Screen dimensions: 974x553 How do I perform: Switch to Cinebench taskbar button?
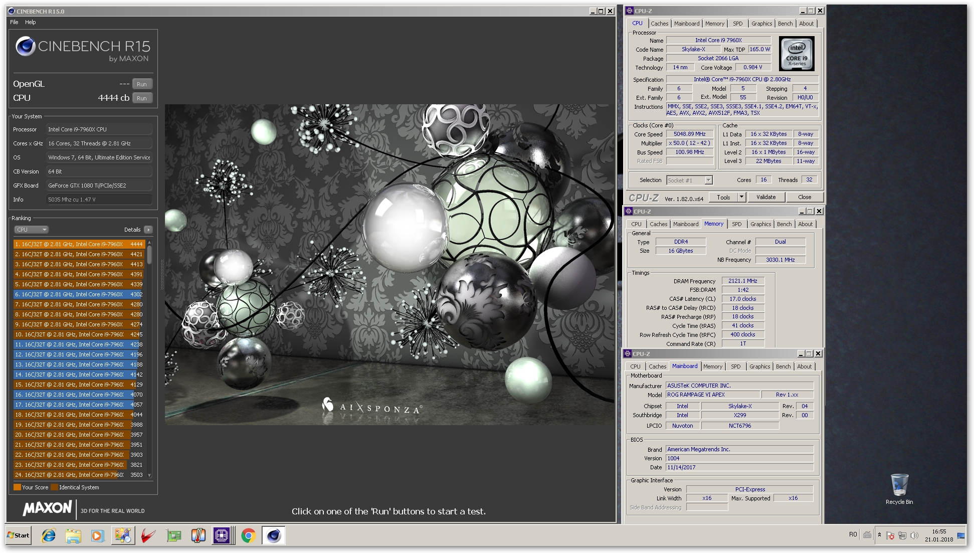click(x=273, y=535)
